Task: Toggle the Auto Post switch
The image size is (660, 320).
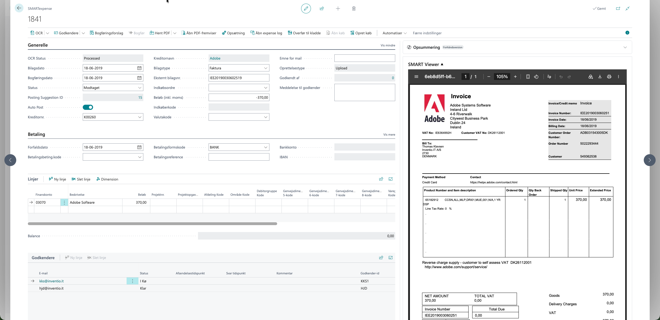Action: click(x=88, y=107)
